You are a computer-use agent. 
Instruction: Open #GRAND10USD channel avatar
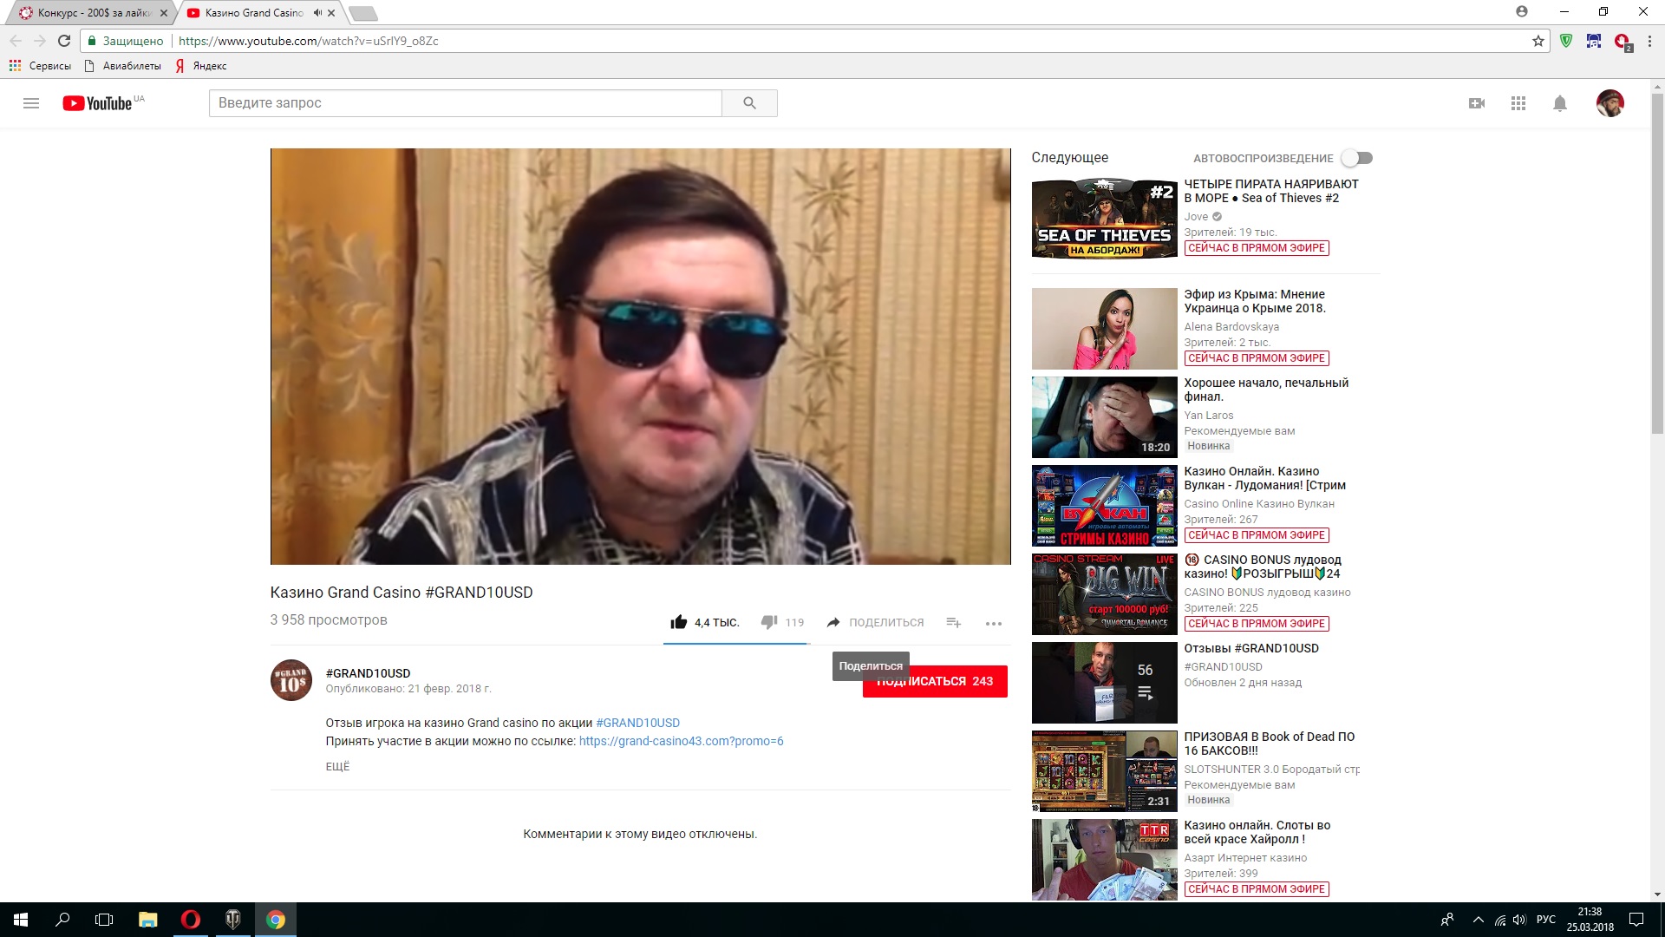pos(291,680)
